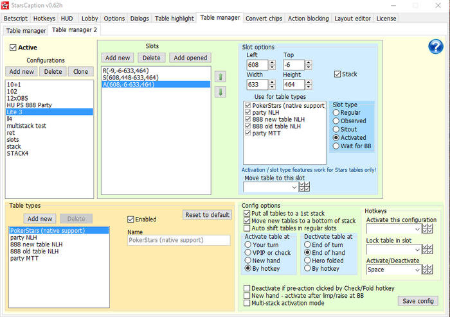Toggle the Stack checkbox

(338, 74)
